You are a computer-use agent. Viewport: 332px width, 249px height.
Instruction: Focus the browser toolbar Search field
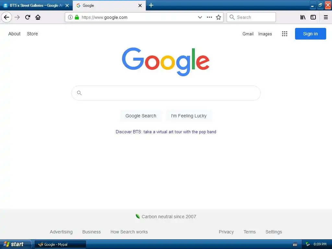[251, 17]
